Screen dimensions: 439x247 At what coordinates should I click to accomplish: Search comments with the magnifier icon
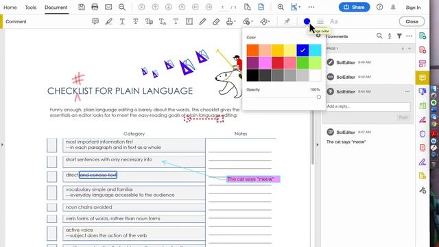[x=379, y=36]
